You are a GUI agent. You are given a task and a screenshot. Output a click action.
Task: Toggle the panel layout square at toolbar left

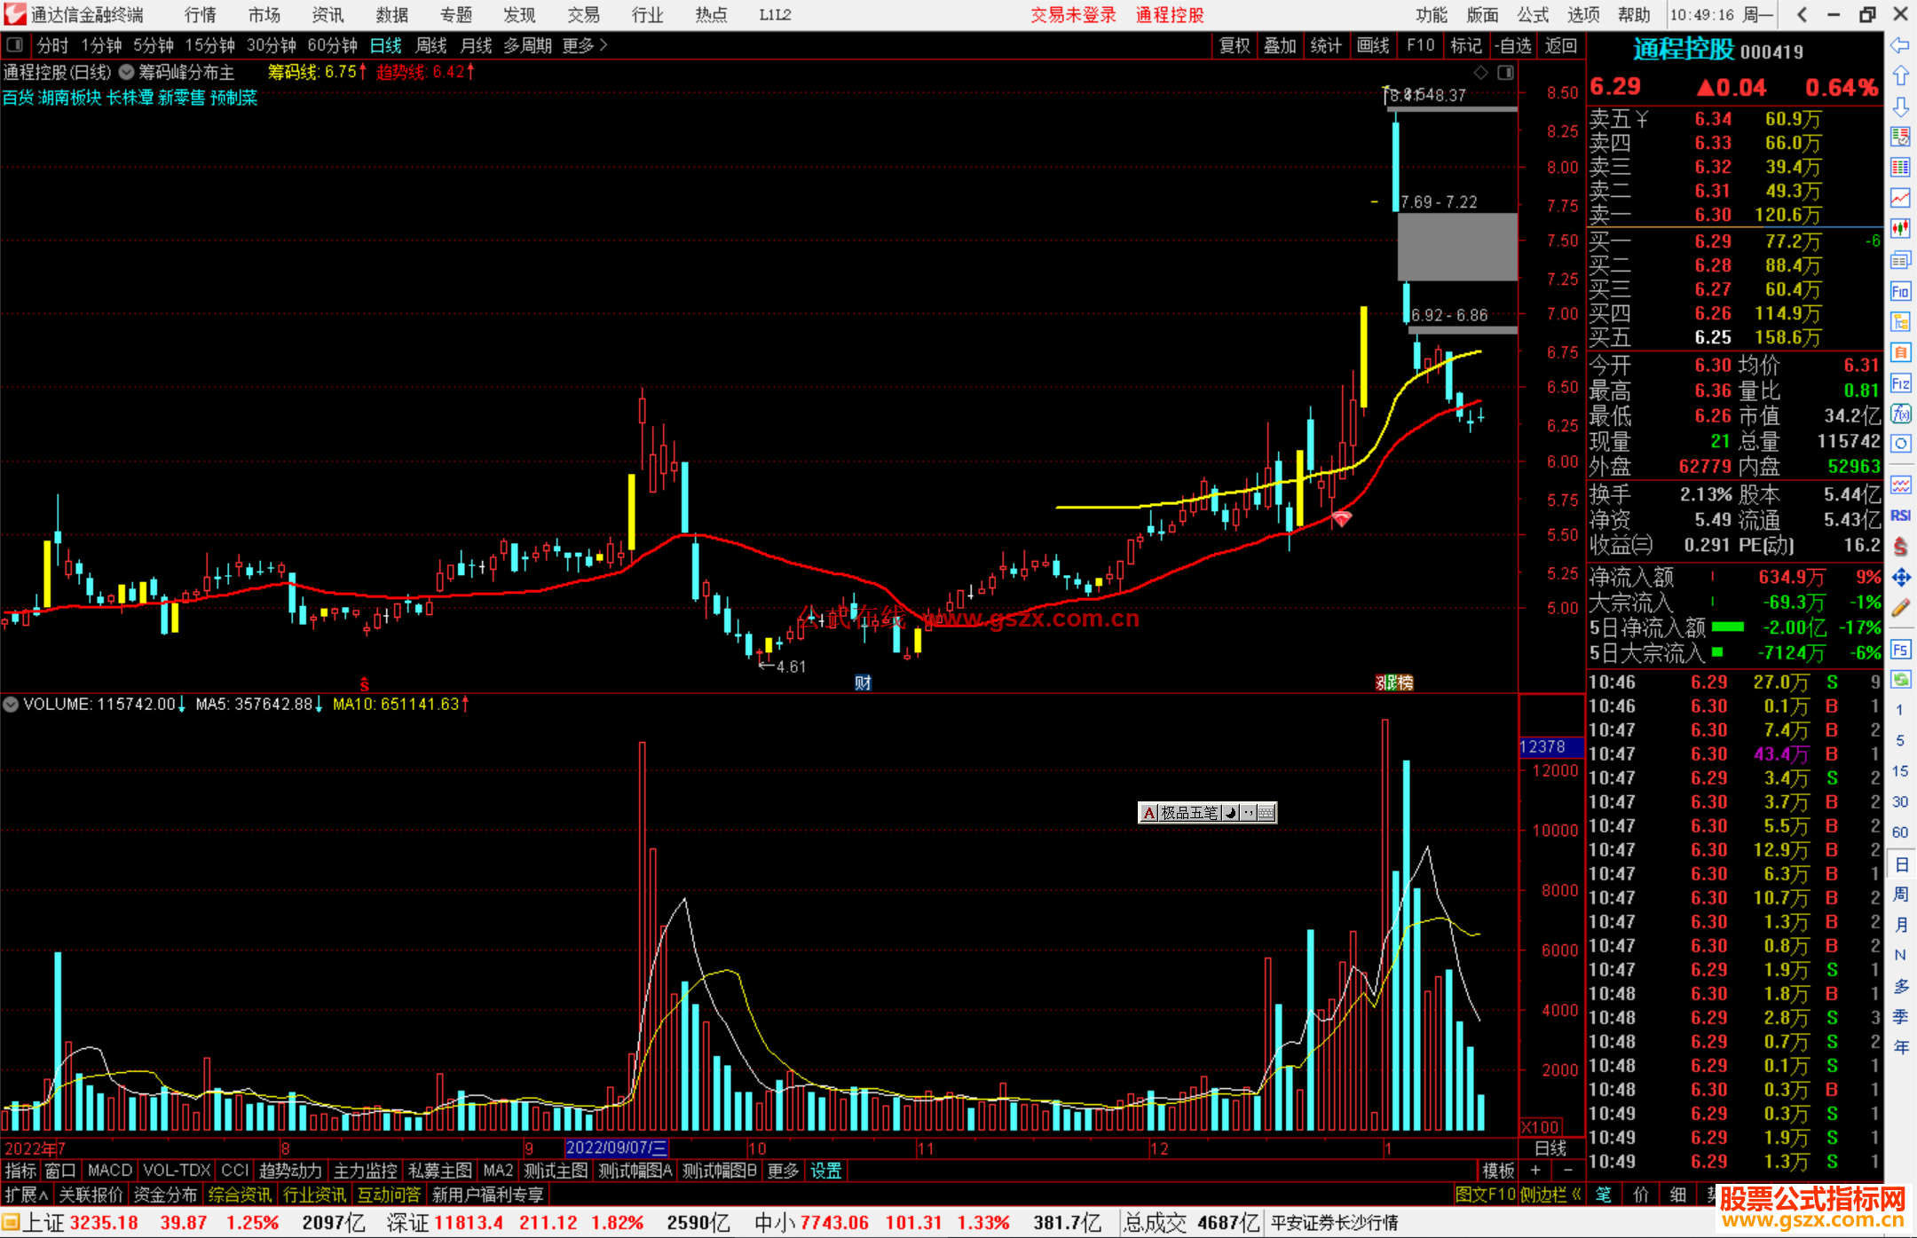(x=14, y=44)
